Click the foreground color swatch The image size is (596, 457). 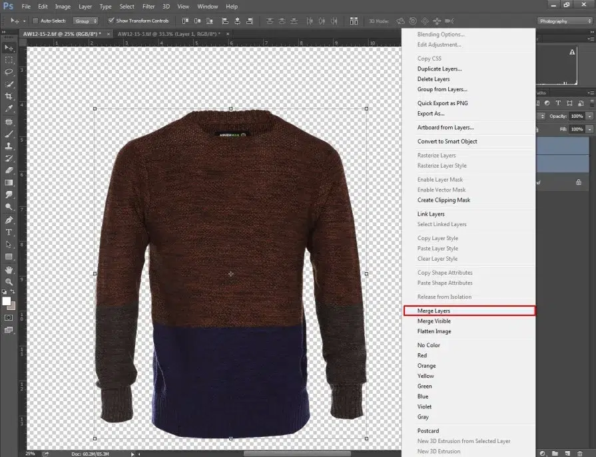(6, 301)
